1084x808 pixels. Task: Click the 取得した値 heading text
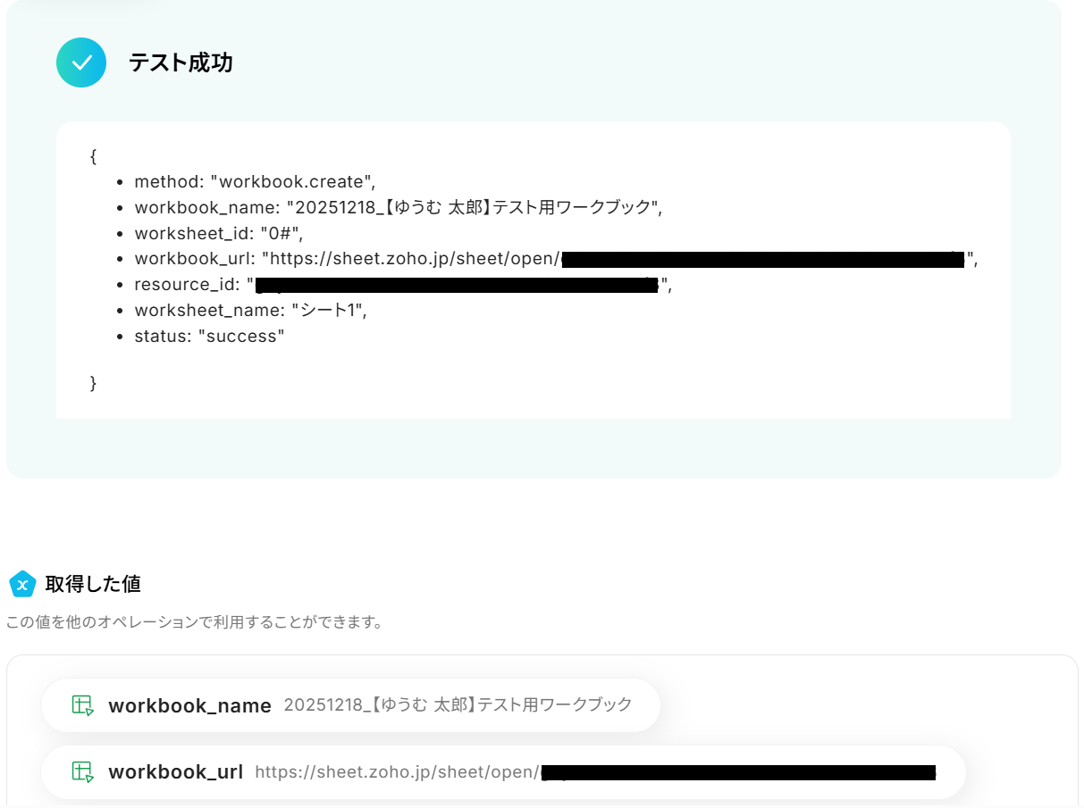click(93, 584)
